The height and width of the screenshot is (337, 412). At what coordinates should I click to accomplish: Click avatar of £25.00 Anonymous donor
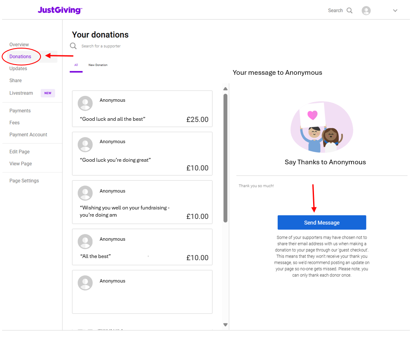click(85, 103)
